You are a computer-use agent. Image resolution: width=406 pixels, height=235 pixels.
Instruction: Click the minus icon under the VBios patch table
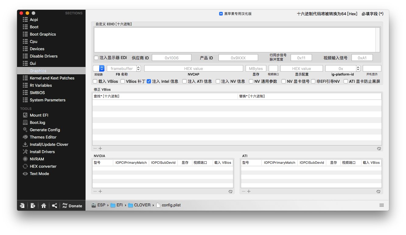(x=95, y=149)
